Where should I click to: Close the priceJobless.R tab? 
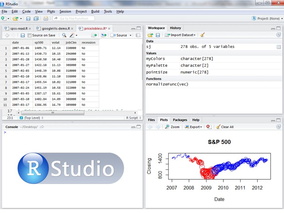point(109,29)
